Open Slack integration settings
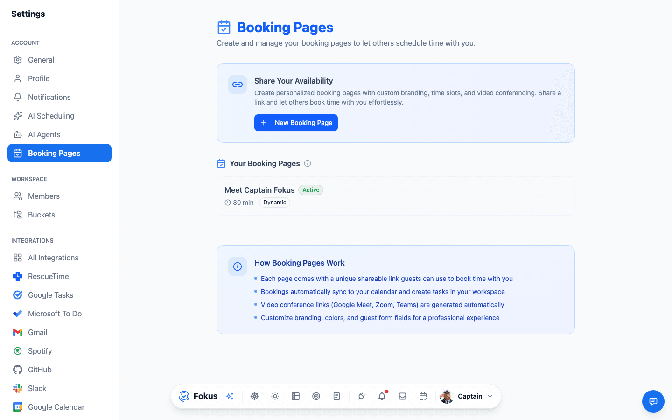Image resolution: width=672 pixels, height=420 pixels. click(x=59, y=388)
